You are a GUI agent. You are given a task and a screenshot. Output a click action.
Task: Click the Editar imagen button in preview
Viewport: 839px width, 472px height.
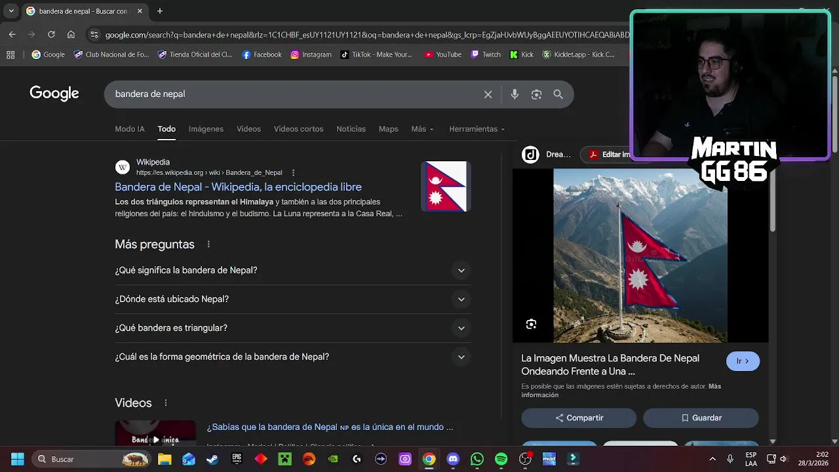[x=607, y=155]
